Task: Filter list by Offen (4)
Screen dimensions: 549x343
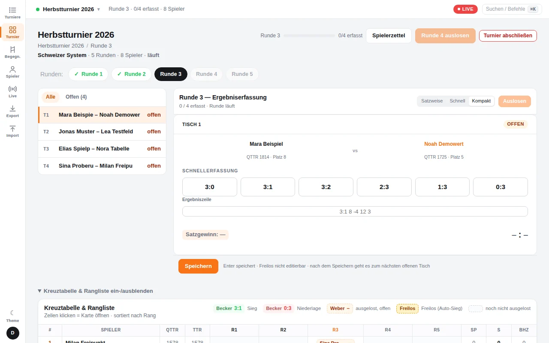Action: click(x=76, y=97)
